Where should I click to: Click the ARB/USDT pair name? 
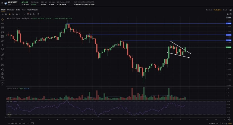[x=13, y=2]
